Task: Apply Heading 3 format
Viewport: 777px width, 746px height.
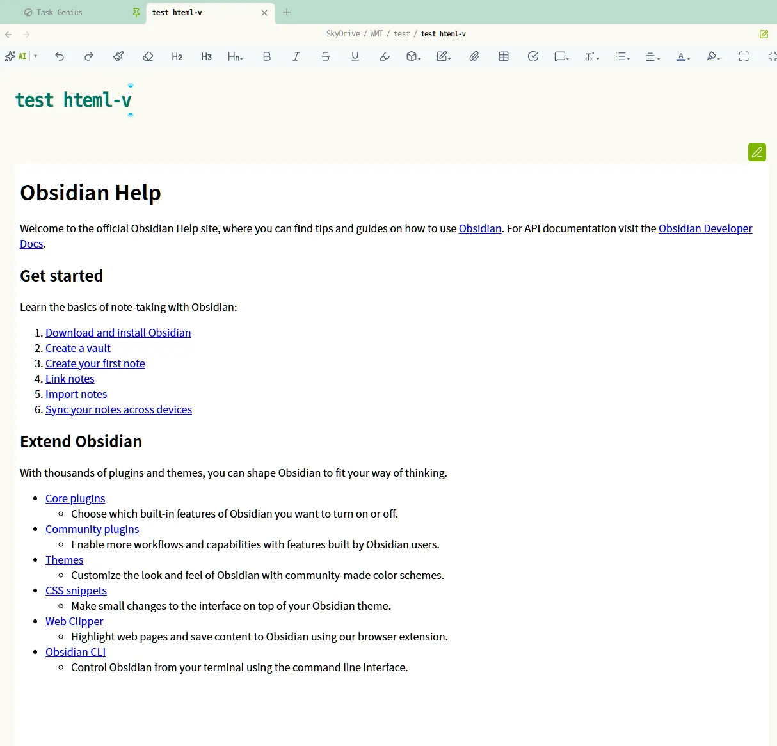Action: coord(207,56)
